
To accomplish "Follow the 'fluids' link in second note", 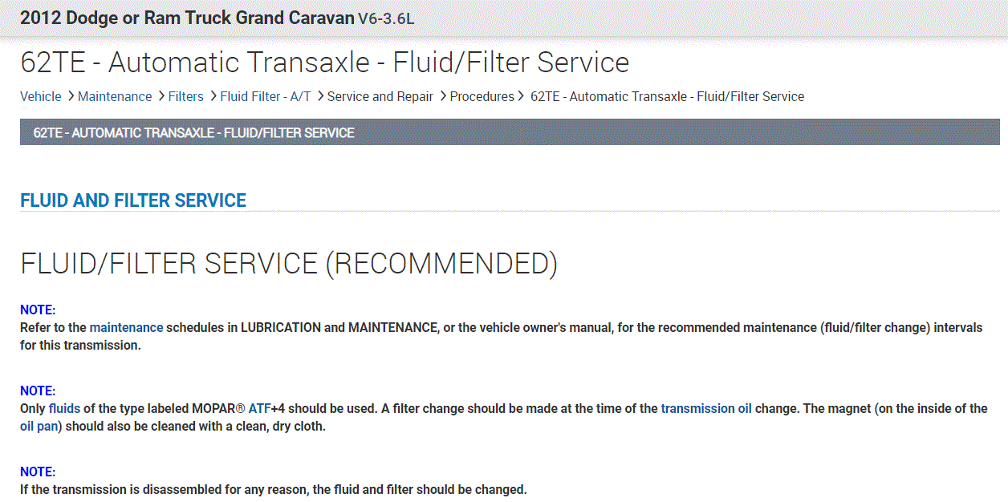I will tap(64, 408).
